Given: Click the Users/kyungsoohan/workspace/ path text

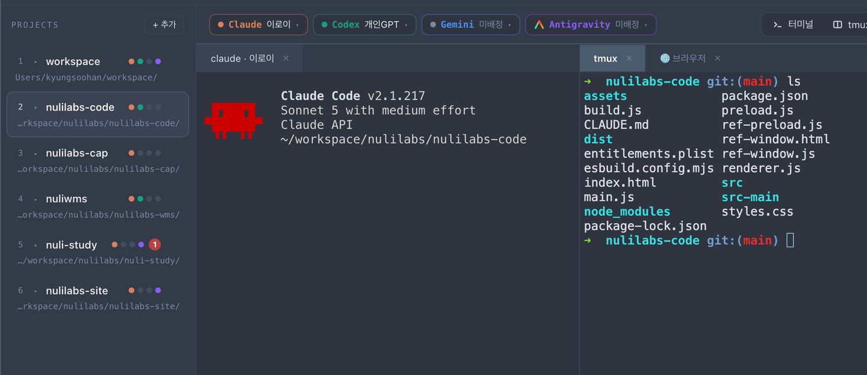Looking at the screenshot, I should tap(86, 78).
